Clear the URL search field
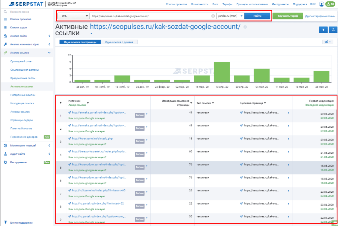This screenshot has width=338, height=226. (213, 16)
